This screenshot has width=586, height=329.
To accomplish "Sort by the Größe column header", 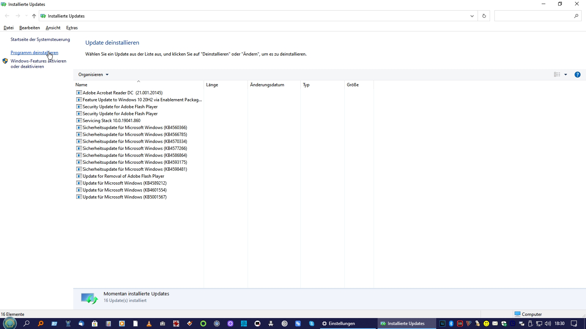I will [359, 85].
